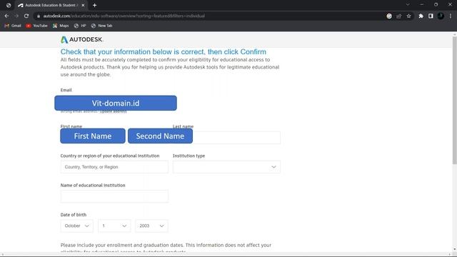Open the birth day dropdown showing 1
This screenshot has height=257, width=457.
114,226
